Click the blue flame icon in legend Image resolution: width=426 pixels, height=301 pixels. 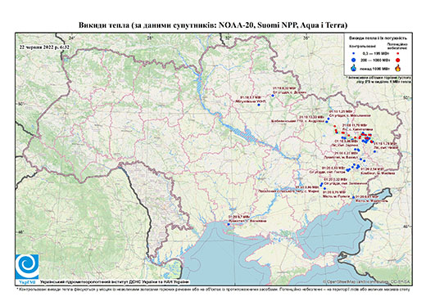[x=354, y=68]
